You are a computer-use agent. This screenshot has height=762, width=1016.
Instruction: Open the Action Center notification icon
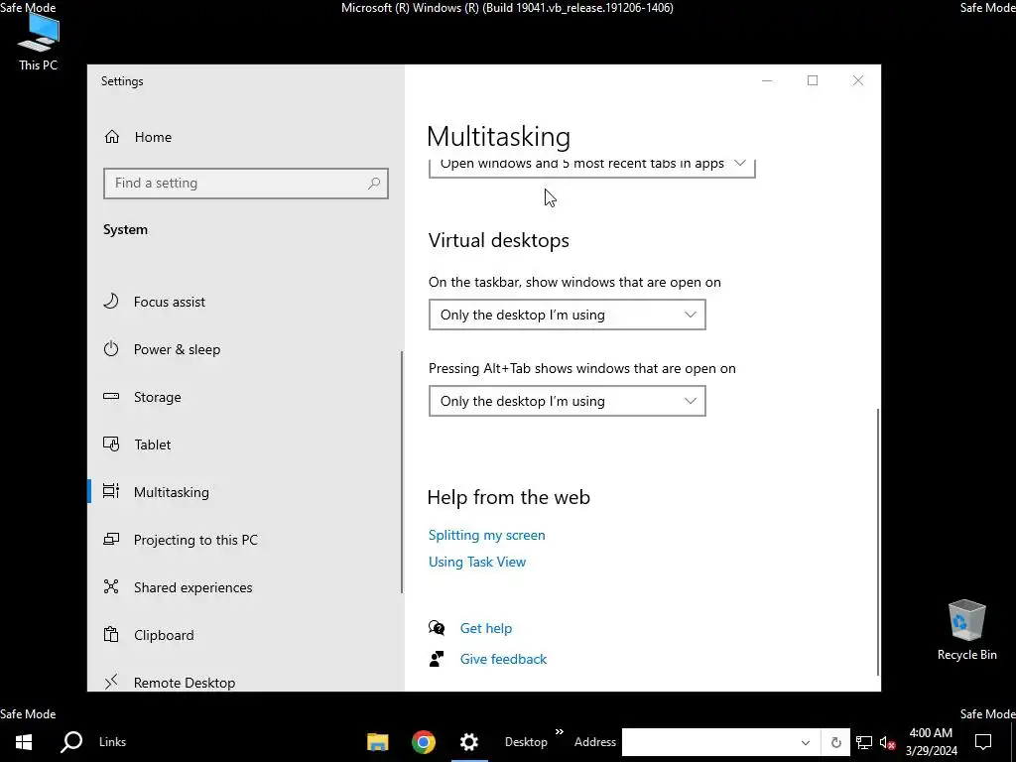tap(983, 742)
